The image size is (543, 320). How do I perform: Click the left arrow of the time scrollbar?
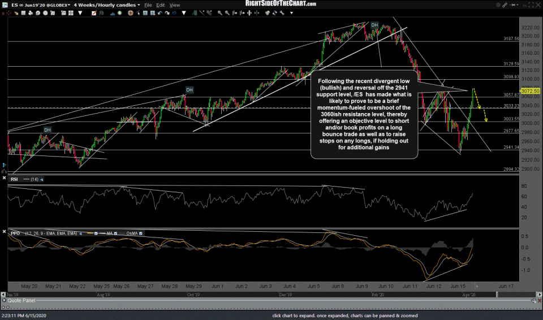3,295
